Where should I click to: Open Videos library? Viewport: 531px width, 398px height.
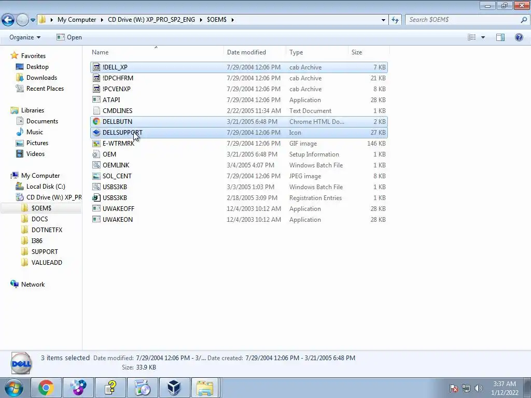[35, 153]
